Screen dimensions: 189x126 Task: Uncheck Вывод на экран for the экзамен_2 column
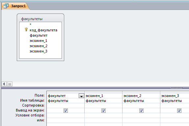point(141,110)
